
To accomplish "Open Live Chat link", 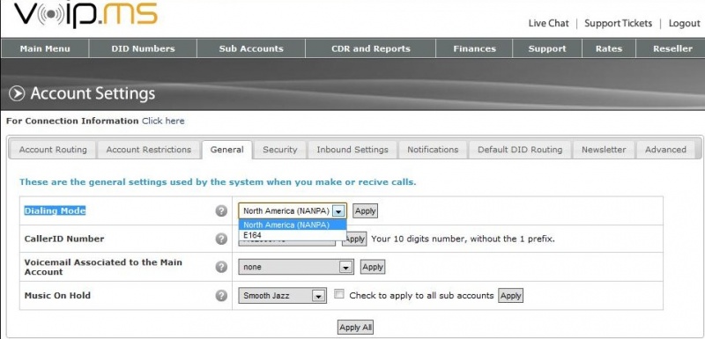I will pyautogui.click(x=548, y=24).
